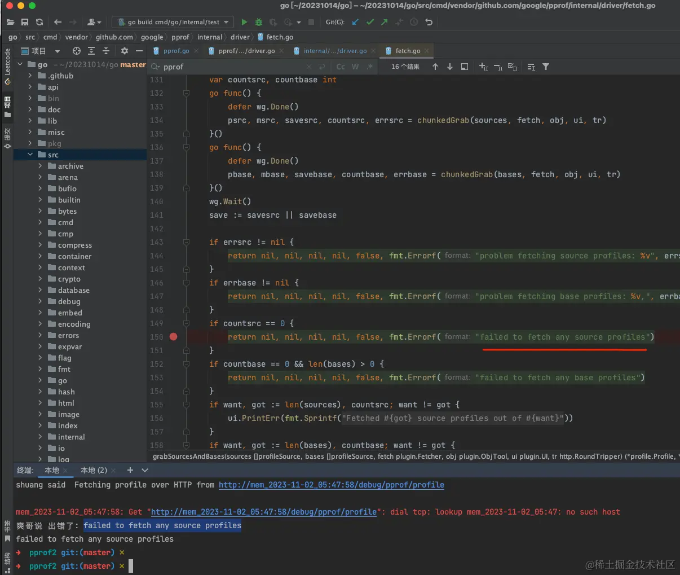The height and width of the screenshot is (575, 680).
Task: Start debugging with the bug icon
Action: pyautogui.click(x=259, y=22)
